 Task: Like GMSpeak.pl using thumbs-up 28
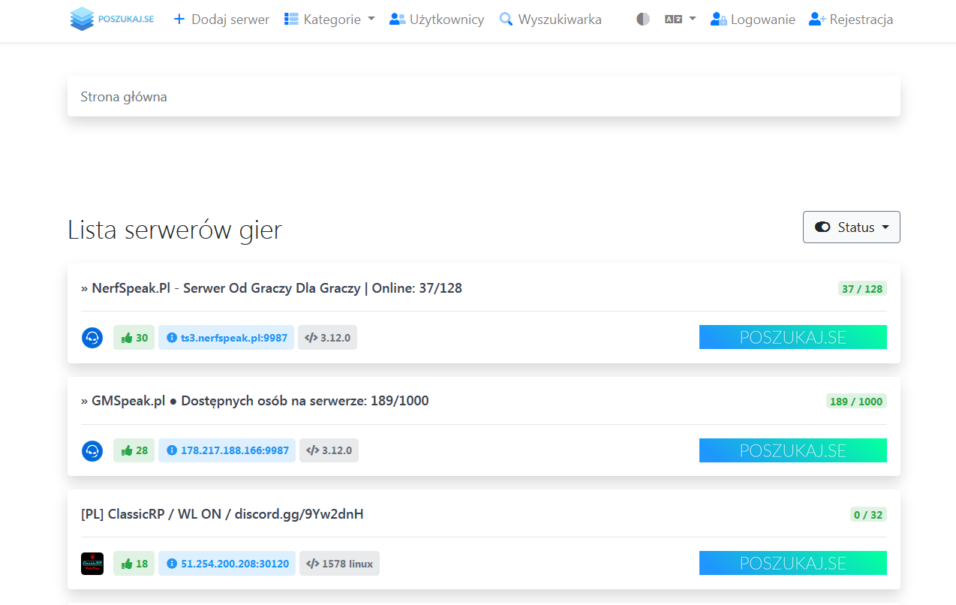[x=134, y=450]
